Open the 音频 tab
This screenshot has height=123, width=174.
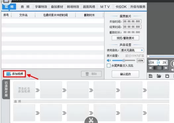(25, 7)
